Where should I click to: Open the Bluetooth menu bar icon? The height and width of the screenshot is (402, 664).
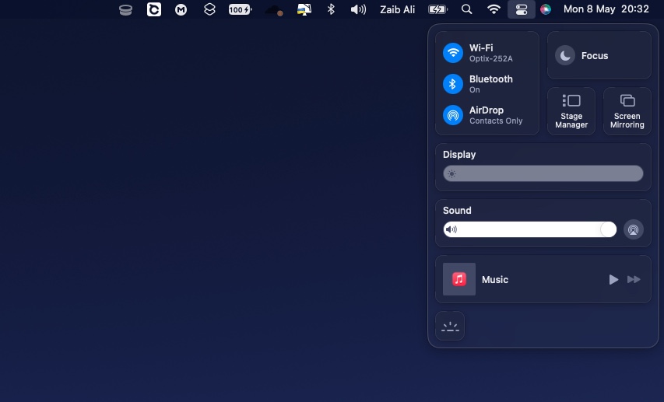pyautogui.click(x=331, y=9)
